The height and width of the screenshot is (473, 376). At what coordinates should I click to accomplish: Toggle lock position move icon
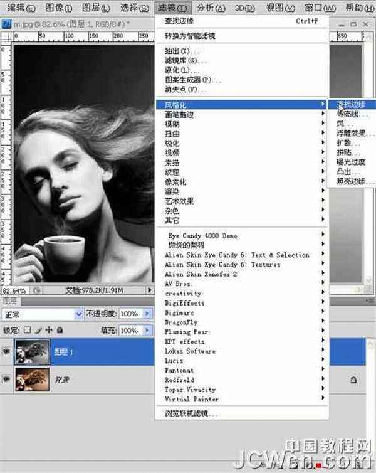(x=48, y=330)
